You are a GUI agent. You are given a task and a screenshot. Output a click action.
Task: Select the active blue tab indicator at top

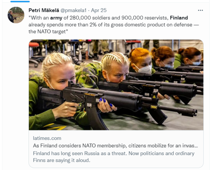[20, 1]
